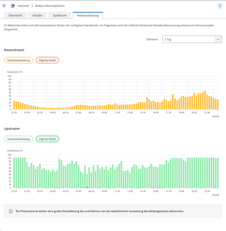The width and height of the screenshot is (226, 231).
Task: Click the 14:30 label on the Downstream axis
Action: (143, 113)
